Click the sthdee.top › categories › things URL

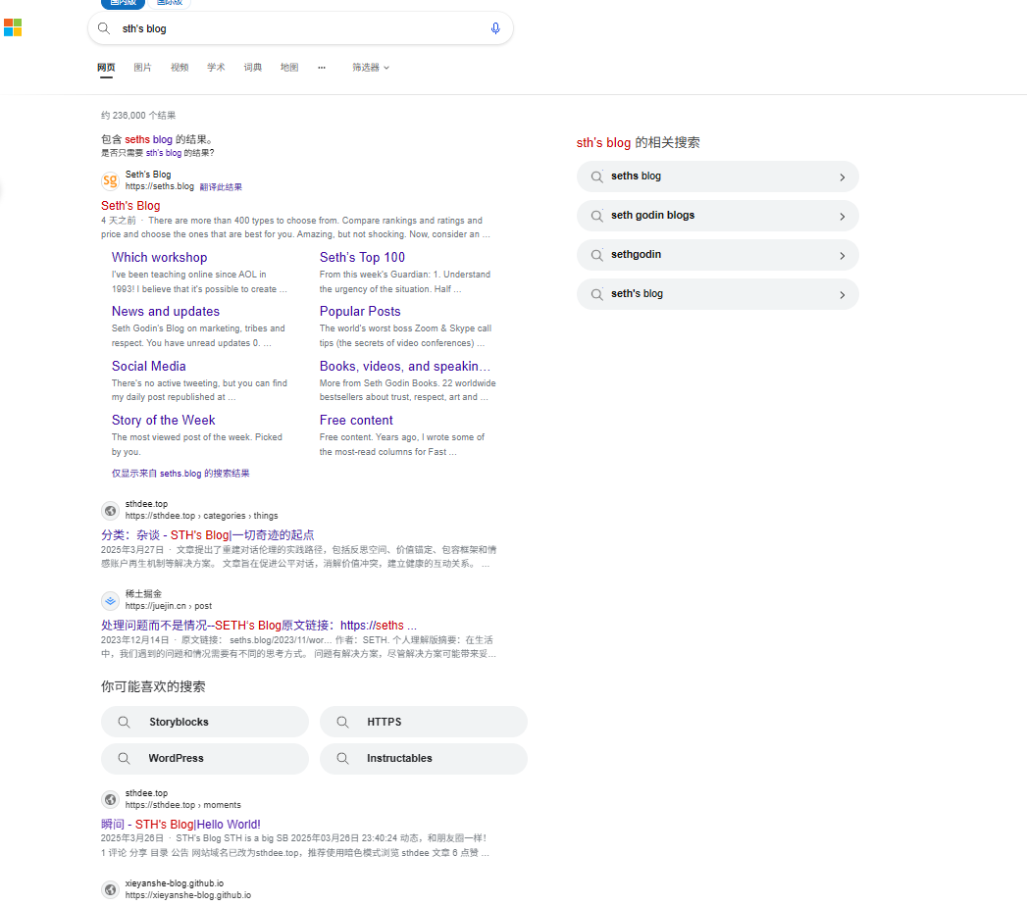coord(202,516)
